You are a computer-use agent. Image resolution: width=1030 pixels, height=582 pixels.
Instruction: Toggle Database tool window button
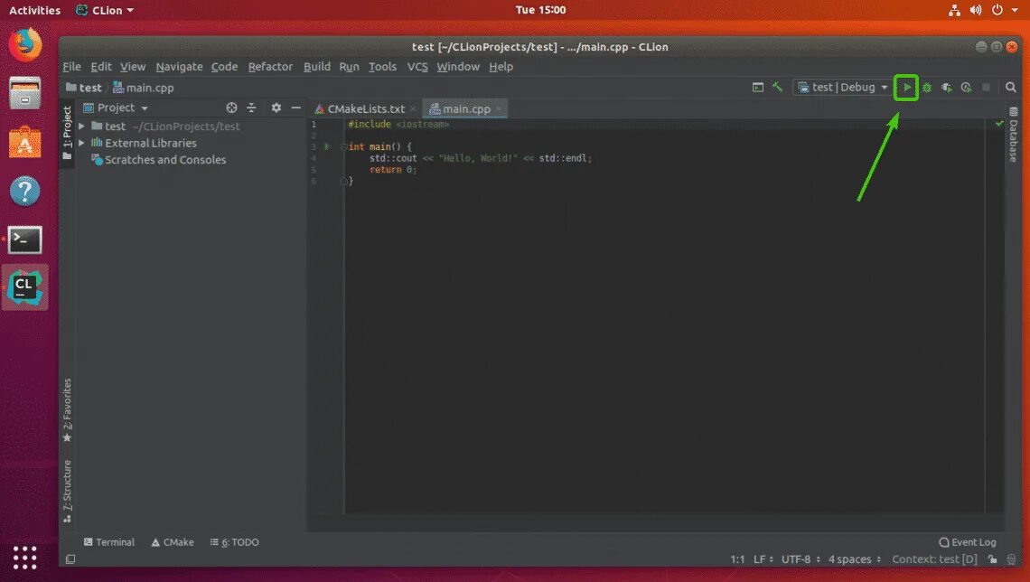tap(1013, 134)
